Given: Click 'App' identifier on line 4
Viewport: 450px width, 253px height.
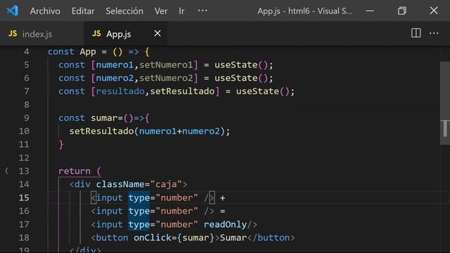Looking at the screenshot, I should point(88,52).
